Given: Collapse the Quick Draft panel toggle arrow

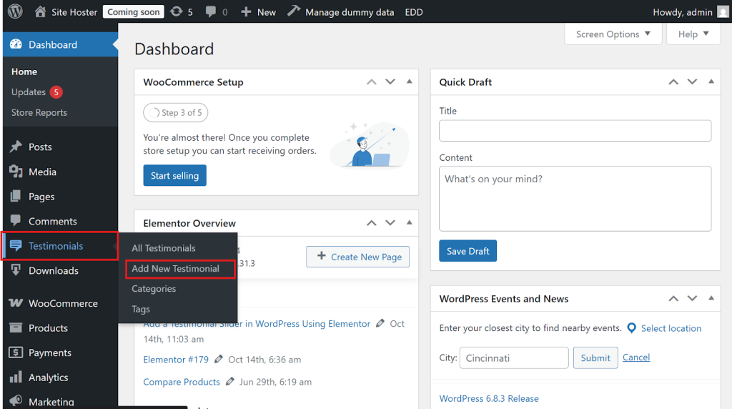Looking at the screenshot, I should (711, 82).
